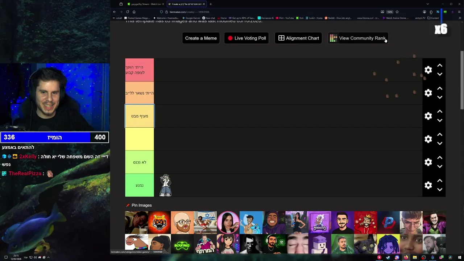Move the unlabeled yellow tier row up

pyautogui.click(x=440, y=134)
